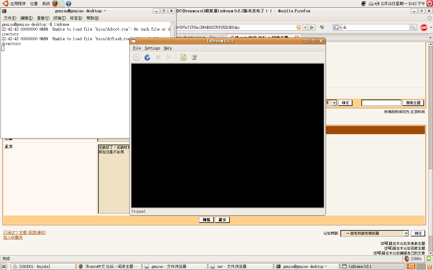
Task: Click show desktop button in bottom panel
Action: [x=4, y=266]
